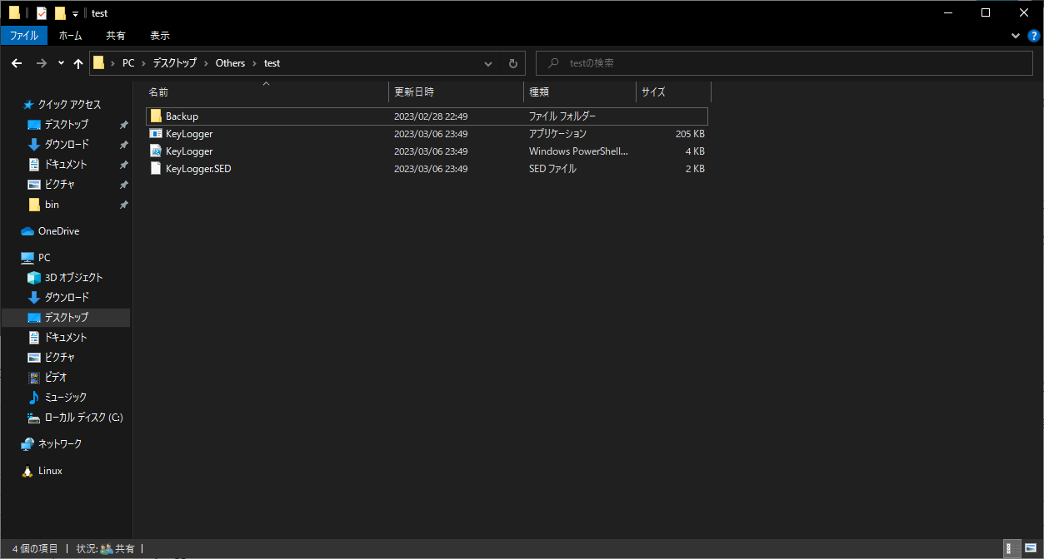The height and width of the screenshot is (559, 1044).
Task: Open the Backup folder
Action: click(182, 116)
